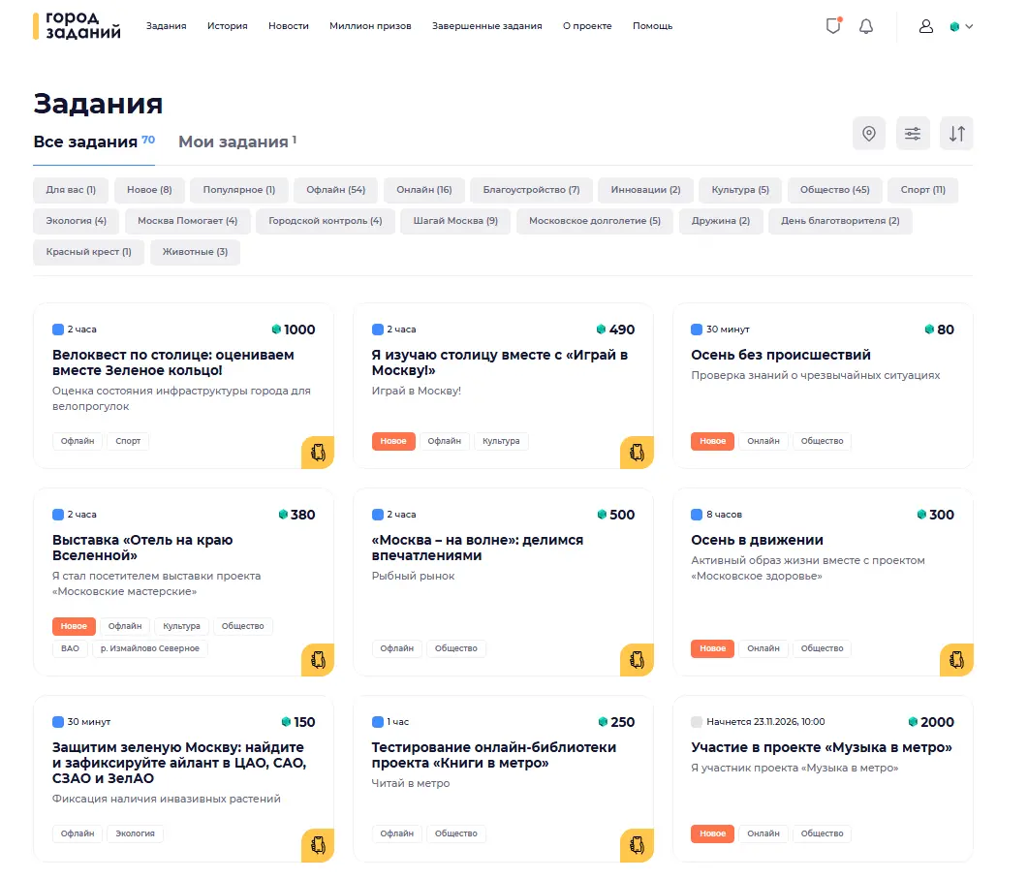Viewport: 1028px width, 880px height.
Task: Open the sort order arrows button
Action: pos(956,134)
